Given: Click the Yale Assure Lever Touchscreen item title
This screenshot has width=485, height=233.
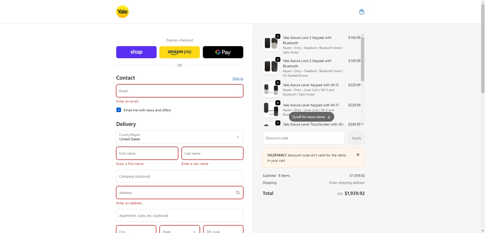Looking at the screenshot, I should [313, 124].
